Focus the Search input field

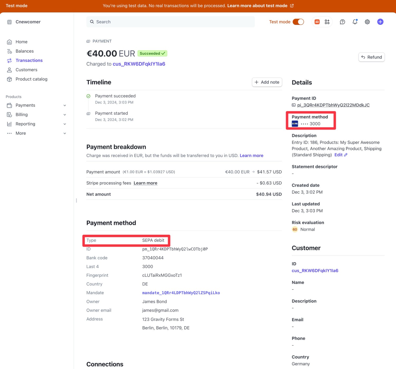[x=171, y=22]
